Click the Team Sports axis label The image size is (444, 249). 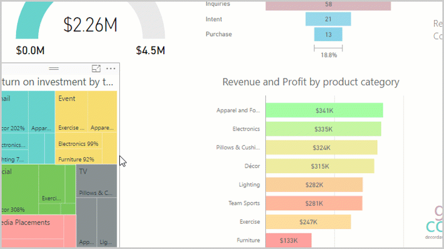(244, 203)
